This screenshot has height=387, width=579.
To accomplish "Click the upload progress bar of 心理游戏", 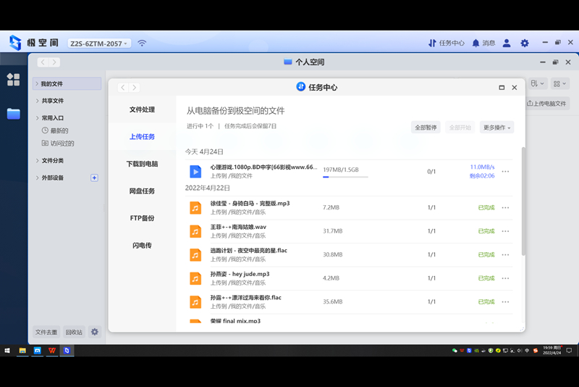I will pos(345,177).
